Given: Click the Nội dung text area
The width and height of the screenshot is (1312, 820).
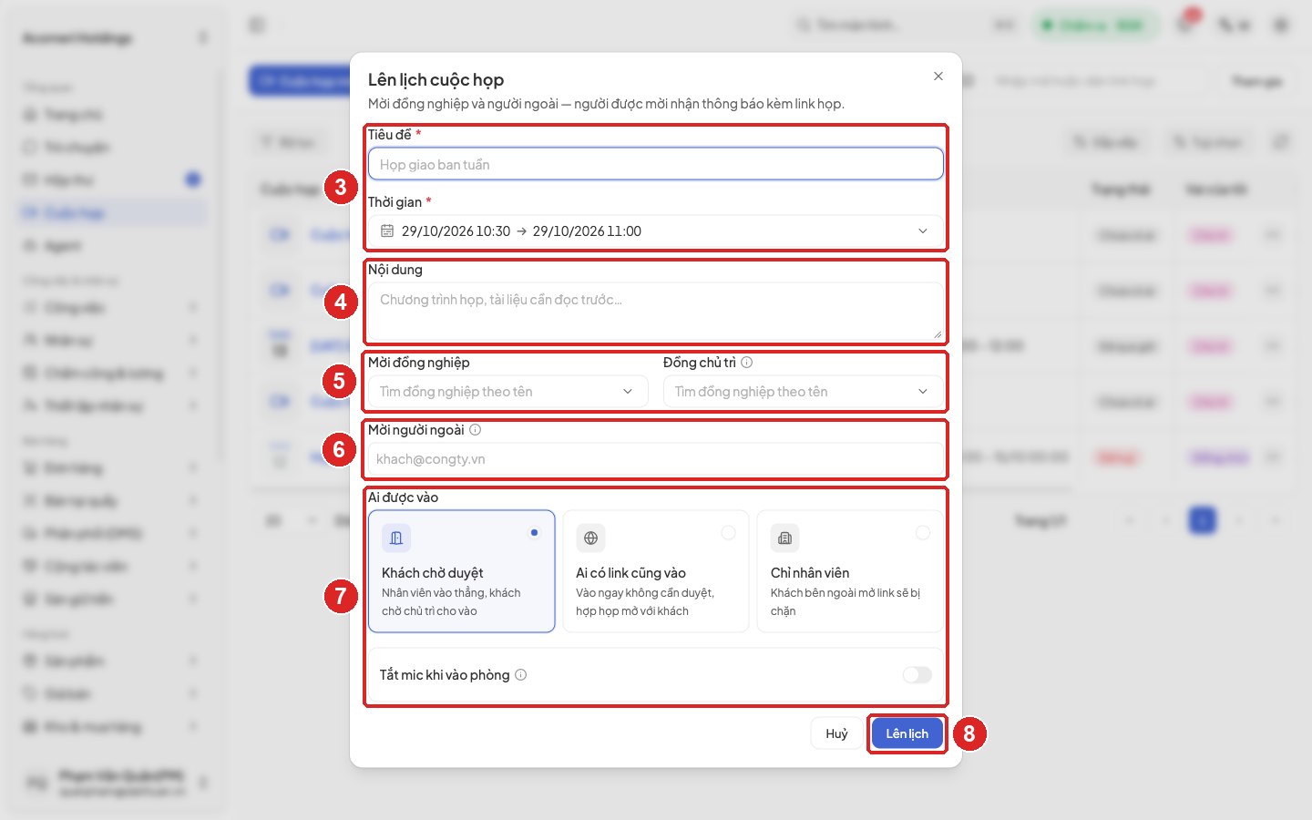Looking at the screenshot, I should (x=656, y=311).
